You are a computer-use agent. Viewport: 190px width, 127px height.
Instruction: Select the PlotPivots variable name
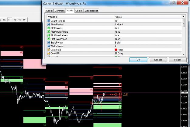[x=56, y=28]
